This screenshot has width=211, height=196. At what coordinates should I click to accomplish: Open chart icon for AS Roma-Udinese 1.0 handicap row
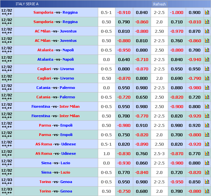tap(207, 153)
